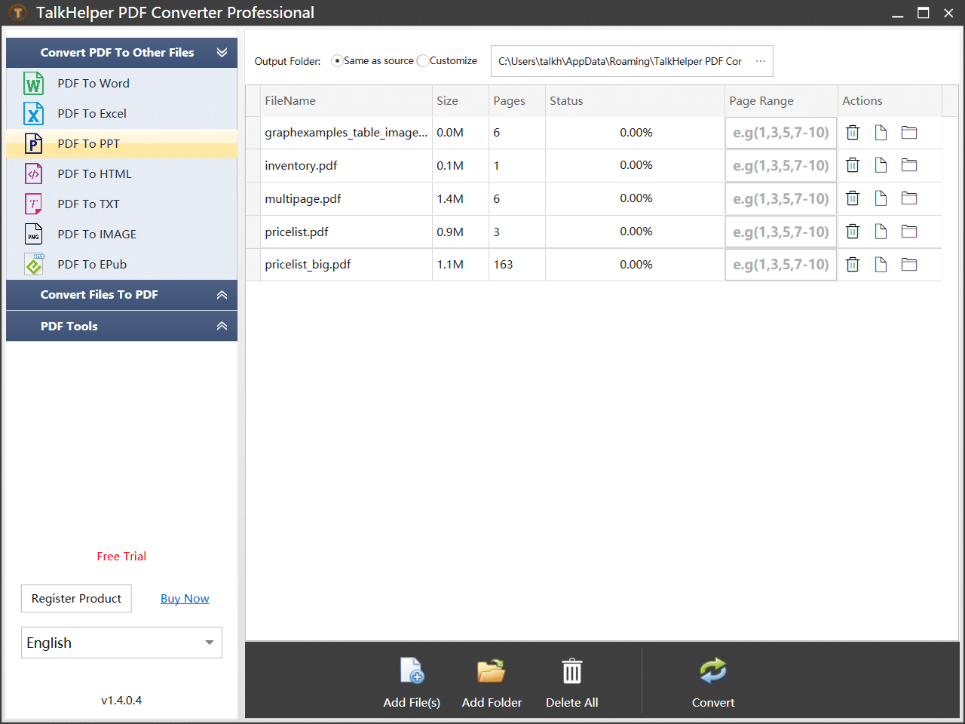Open pricelist.pdf via document icon
The width and height of the screenshot is (965, 724).
pyautogui.click(x=881, y=232)
